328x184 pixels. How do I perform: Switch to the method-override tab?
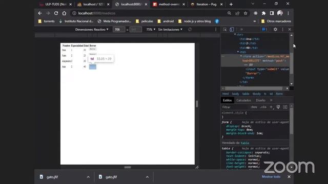point(169,4)
